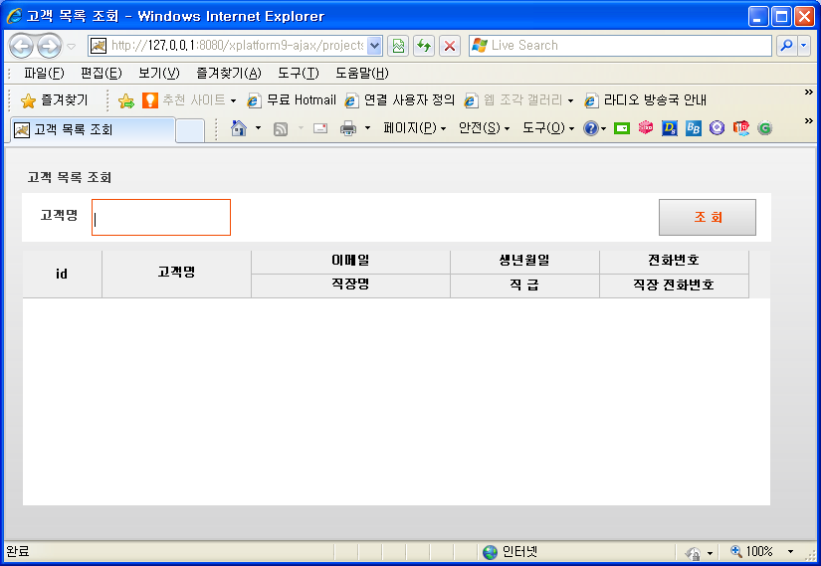Click the purple round toolbar icon

[x=717, y=128]
